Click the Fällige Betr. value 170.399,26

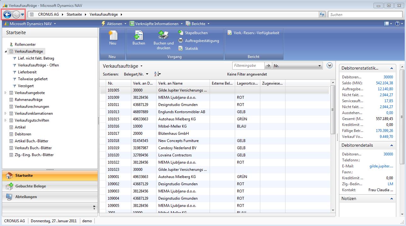(384, 131)
